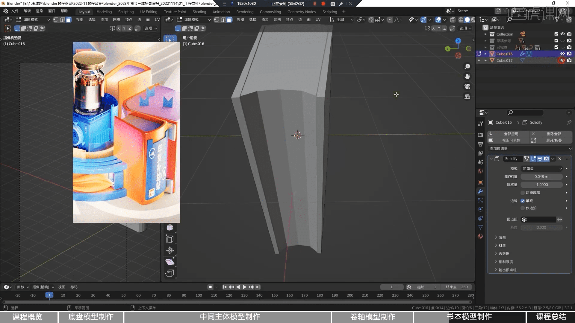Click the 展开/折叠 button

551,141
